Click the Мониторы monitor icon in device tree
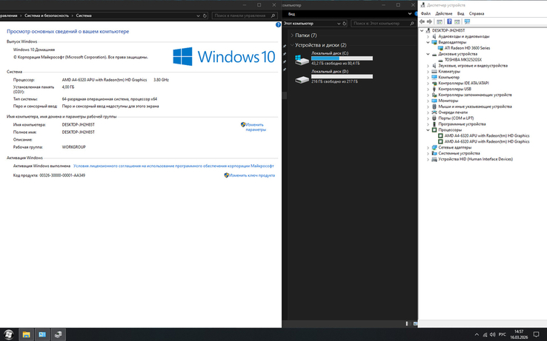Image resolution: width=547 pixels, height=341 pixels. click(x=434, y=101)
